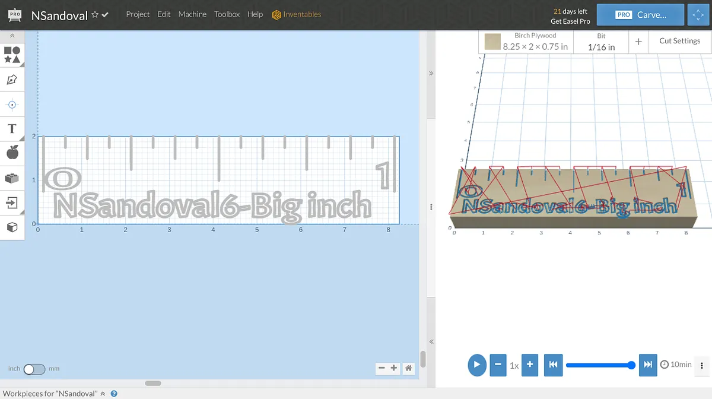Open the Project menu

click(138, 14)
